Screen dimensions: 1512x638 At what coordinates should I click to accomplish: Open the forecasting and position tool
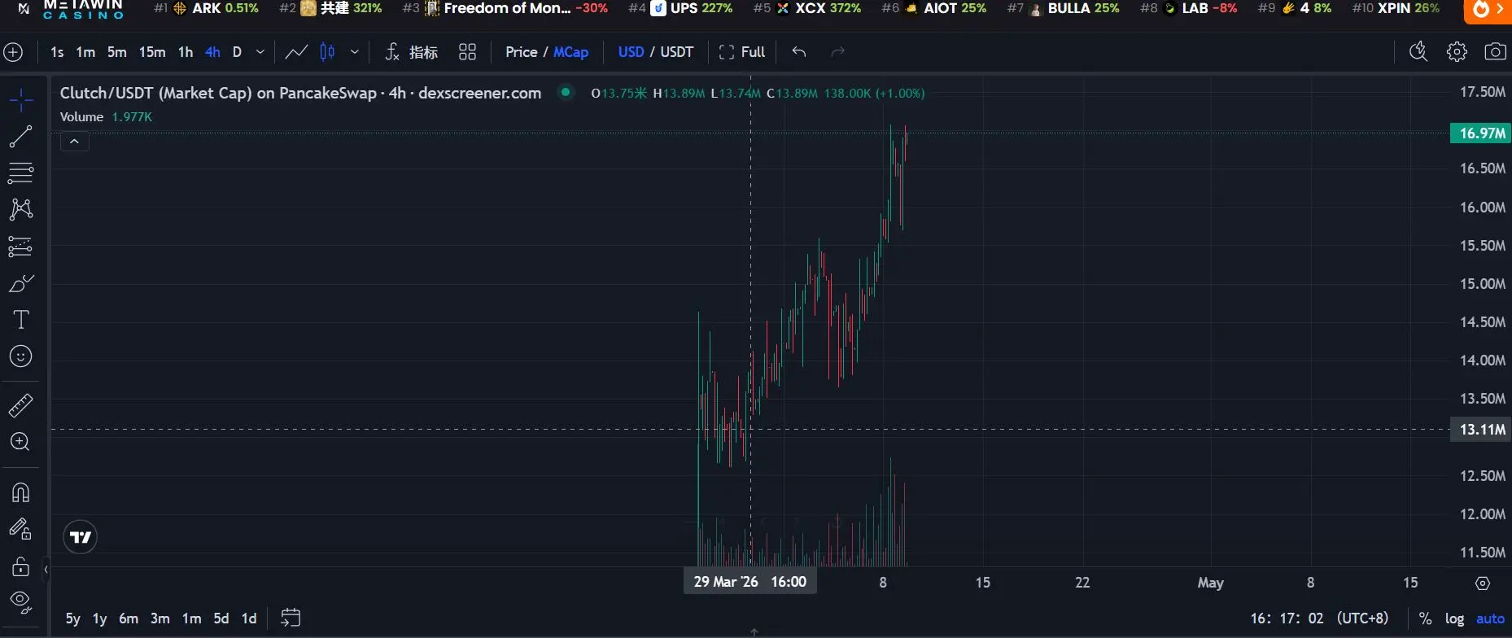[21, 246]
